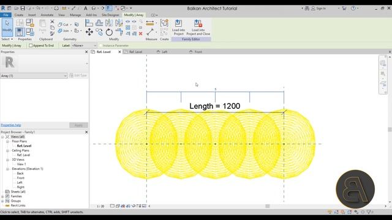The height and width of the screenshot is (220, 392).
Task: Click the Visual Style icon in view control bar
Action: click(x=118, y=206)
